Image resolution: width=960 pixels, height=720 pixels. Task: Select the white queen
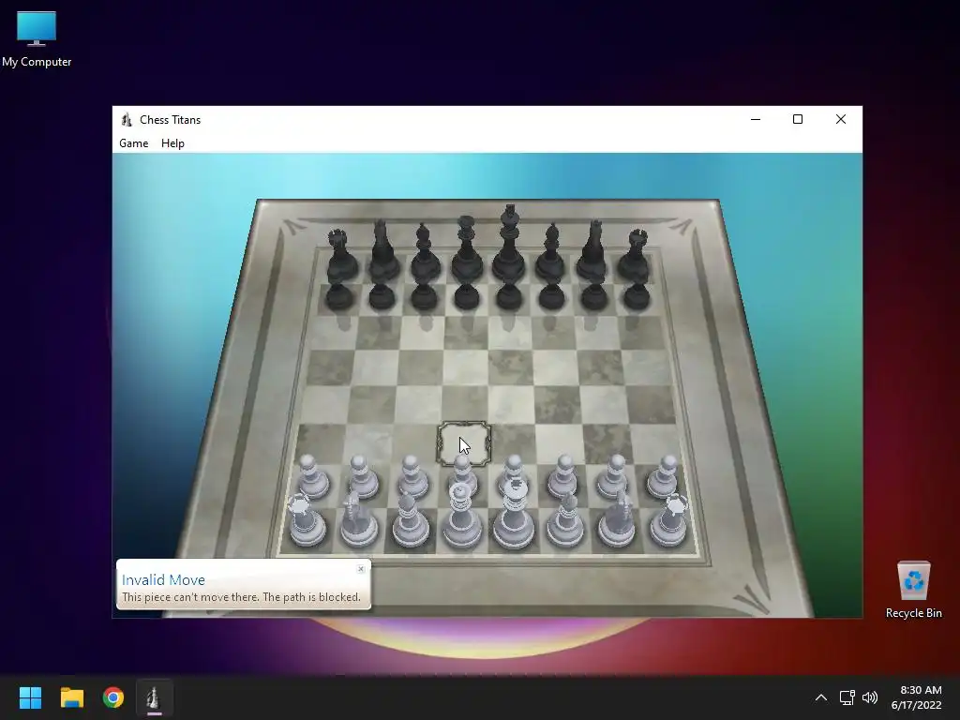click(x=461, y=516)
